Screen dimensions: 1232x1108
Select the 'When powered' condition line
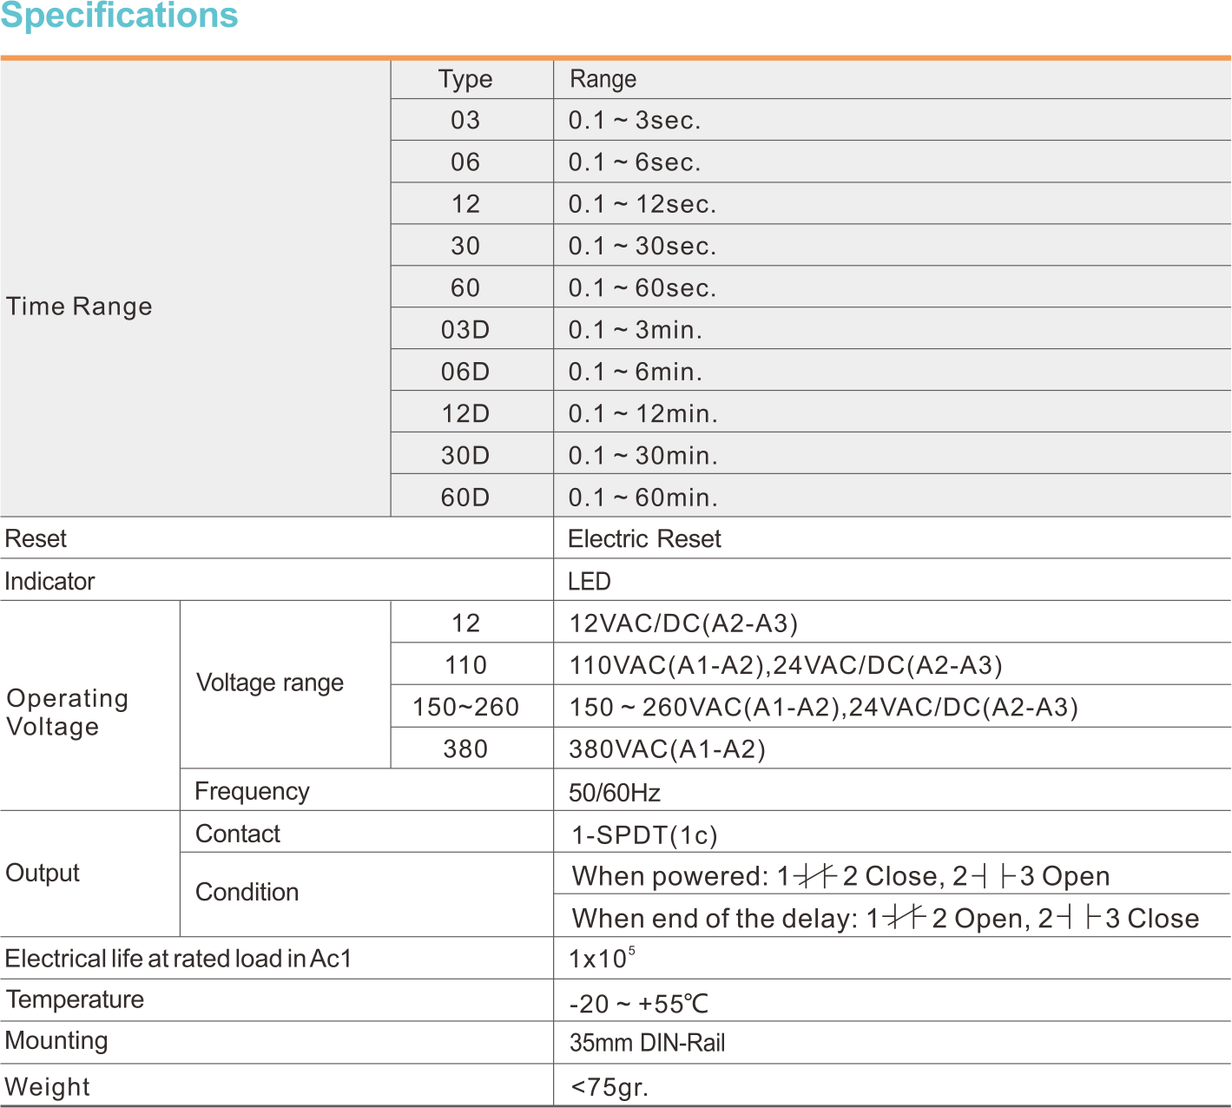[x=840, y=876]
